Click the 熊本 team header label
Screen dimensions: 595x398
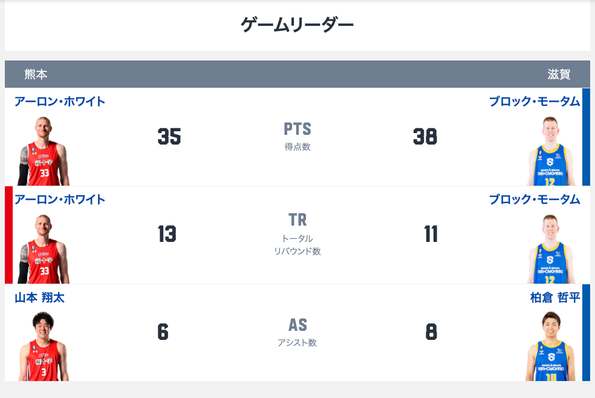click(x=36, y=74)
